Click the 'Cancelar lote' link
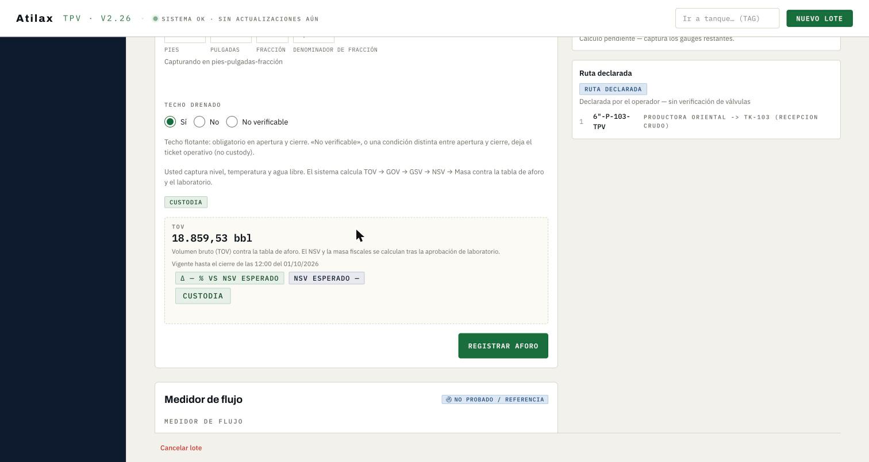 click(x=181, y=448)
